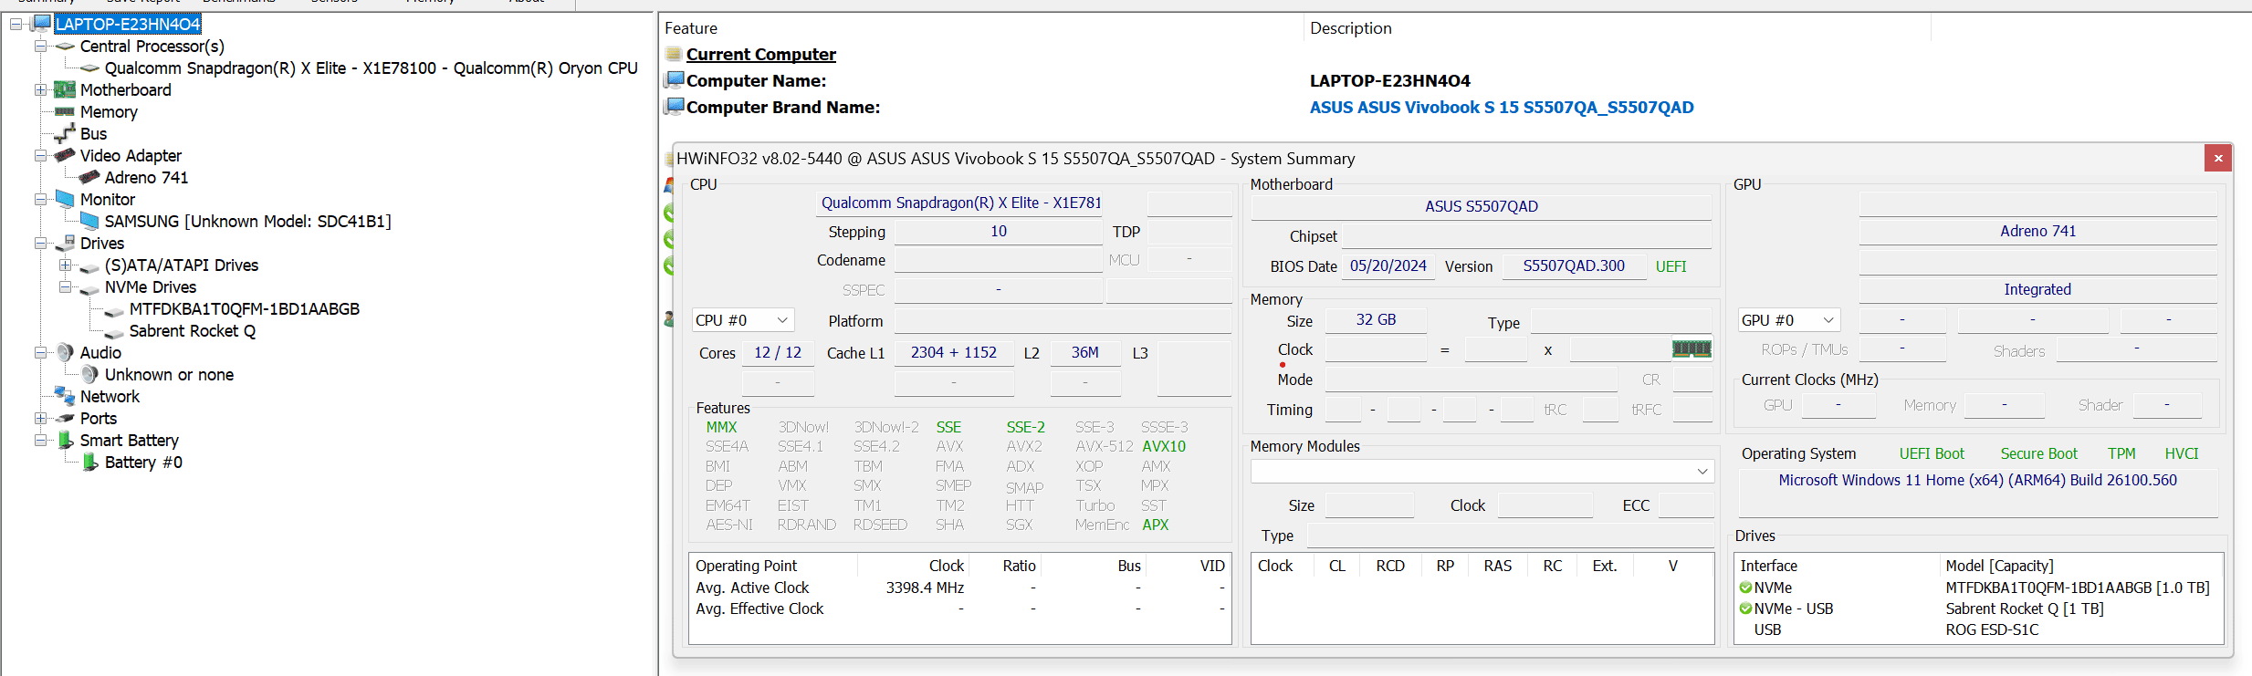
Task: Click the green check icon beside NVMe - USB
Action: pos(1745,608)
